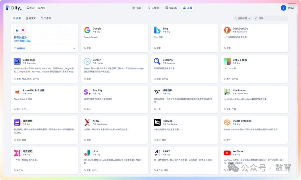Open the SearXNG card title
The image size is (301, 180).
pos(168,60)
